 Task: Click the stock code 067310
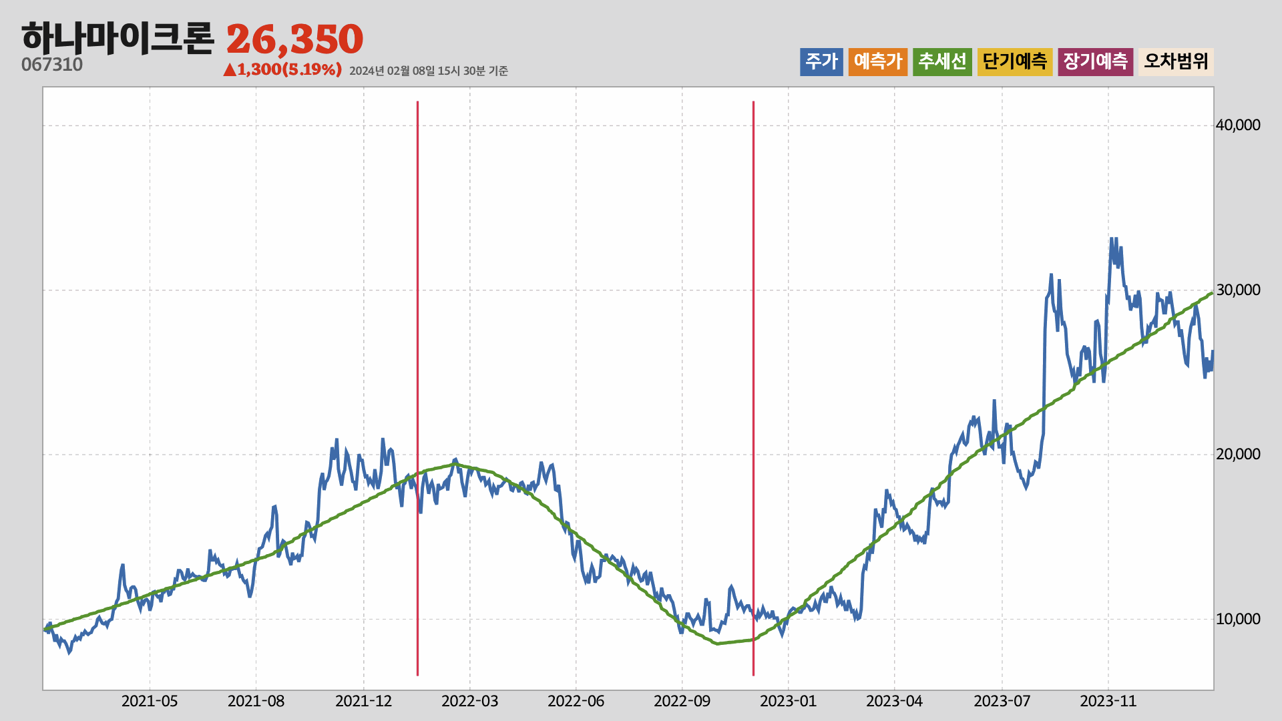pos(52,65)
